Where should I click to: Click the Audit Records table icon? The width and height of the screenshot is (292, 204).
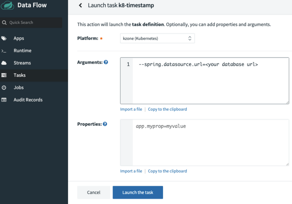coord(4,100)
